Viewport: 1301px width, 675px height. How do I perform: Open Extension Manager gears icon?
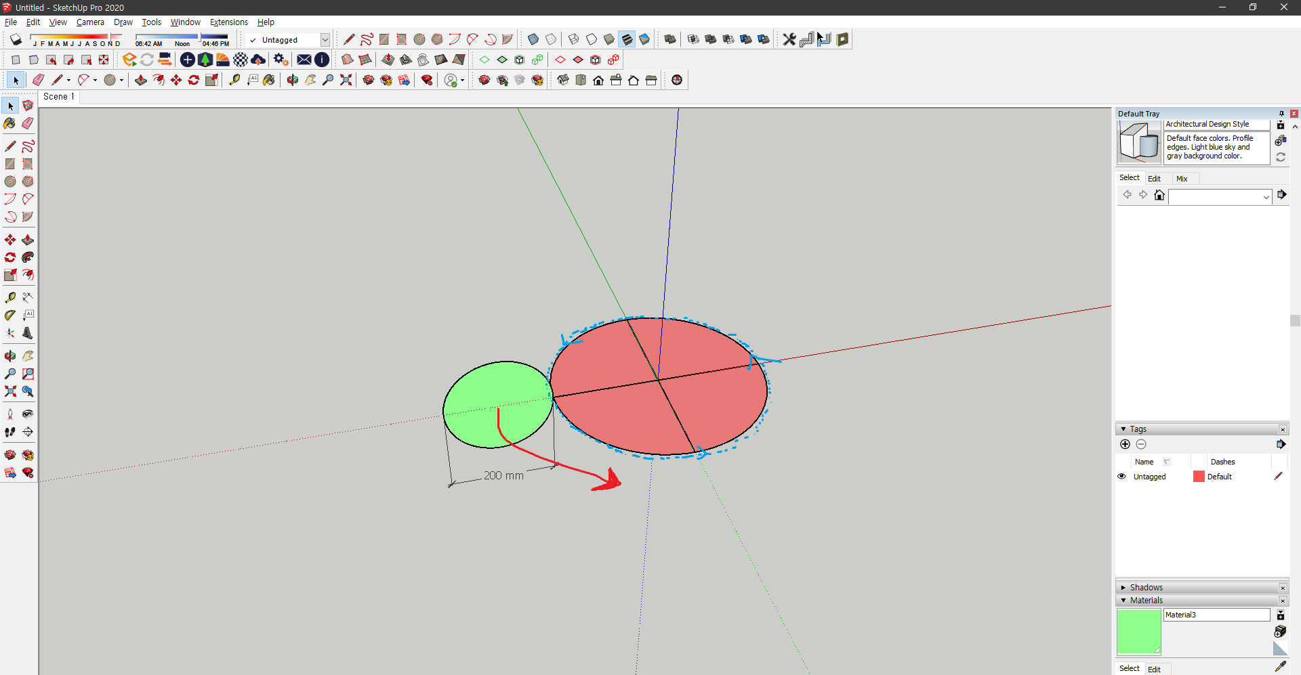pos(281,60)
